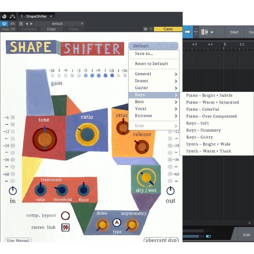Screen dimensions: 254x254
Task: Click the release knob
Action: pyautogui.click(x=142, y=147)
